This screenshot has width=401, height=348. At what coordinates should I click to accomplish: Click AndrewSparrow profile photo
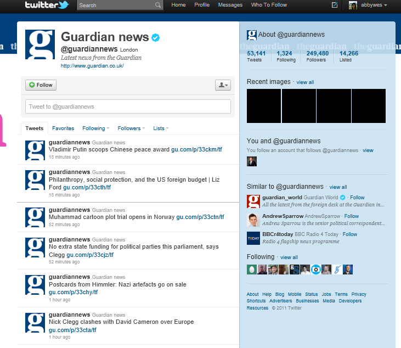[x=253, y=220]
